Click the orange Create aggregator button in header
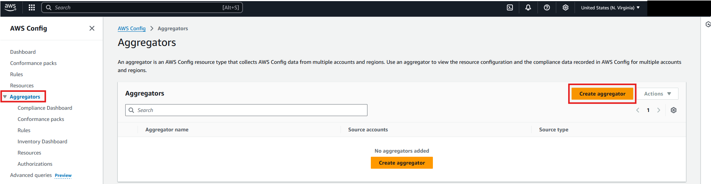Viewport: 711px width, 184px height. 602,94
